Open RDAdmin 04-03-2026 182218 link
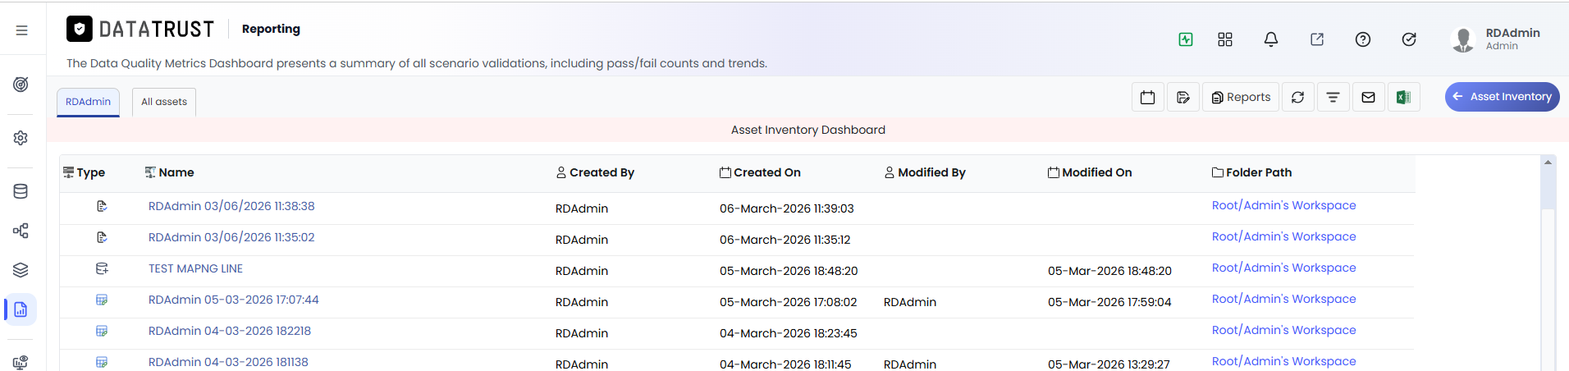This screenshot has height=371, width=1569. [230, 331]
